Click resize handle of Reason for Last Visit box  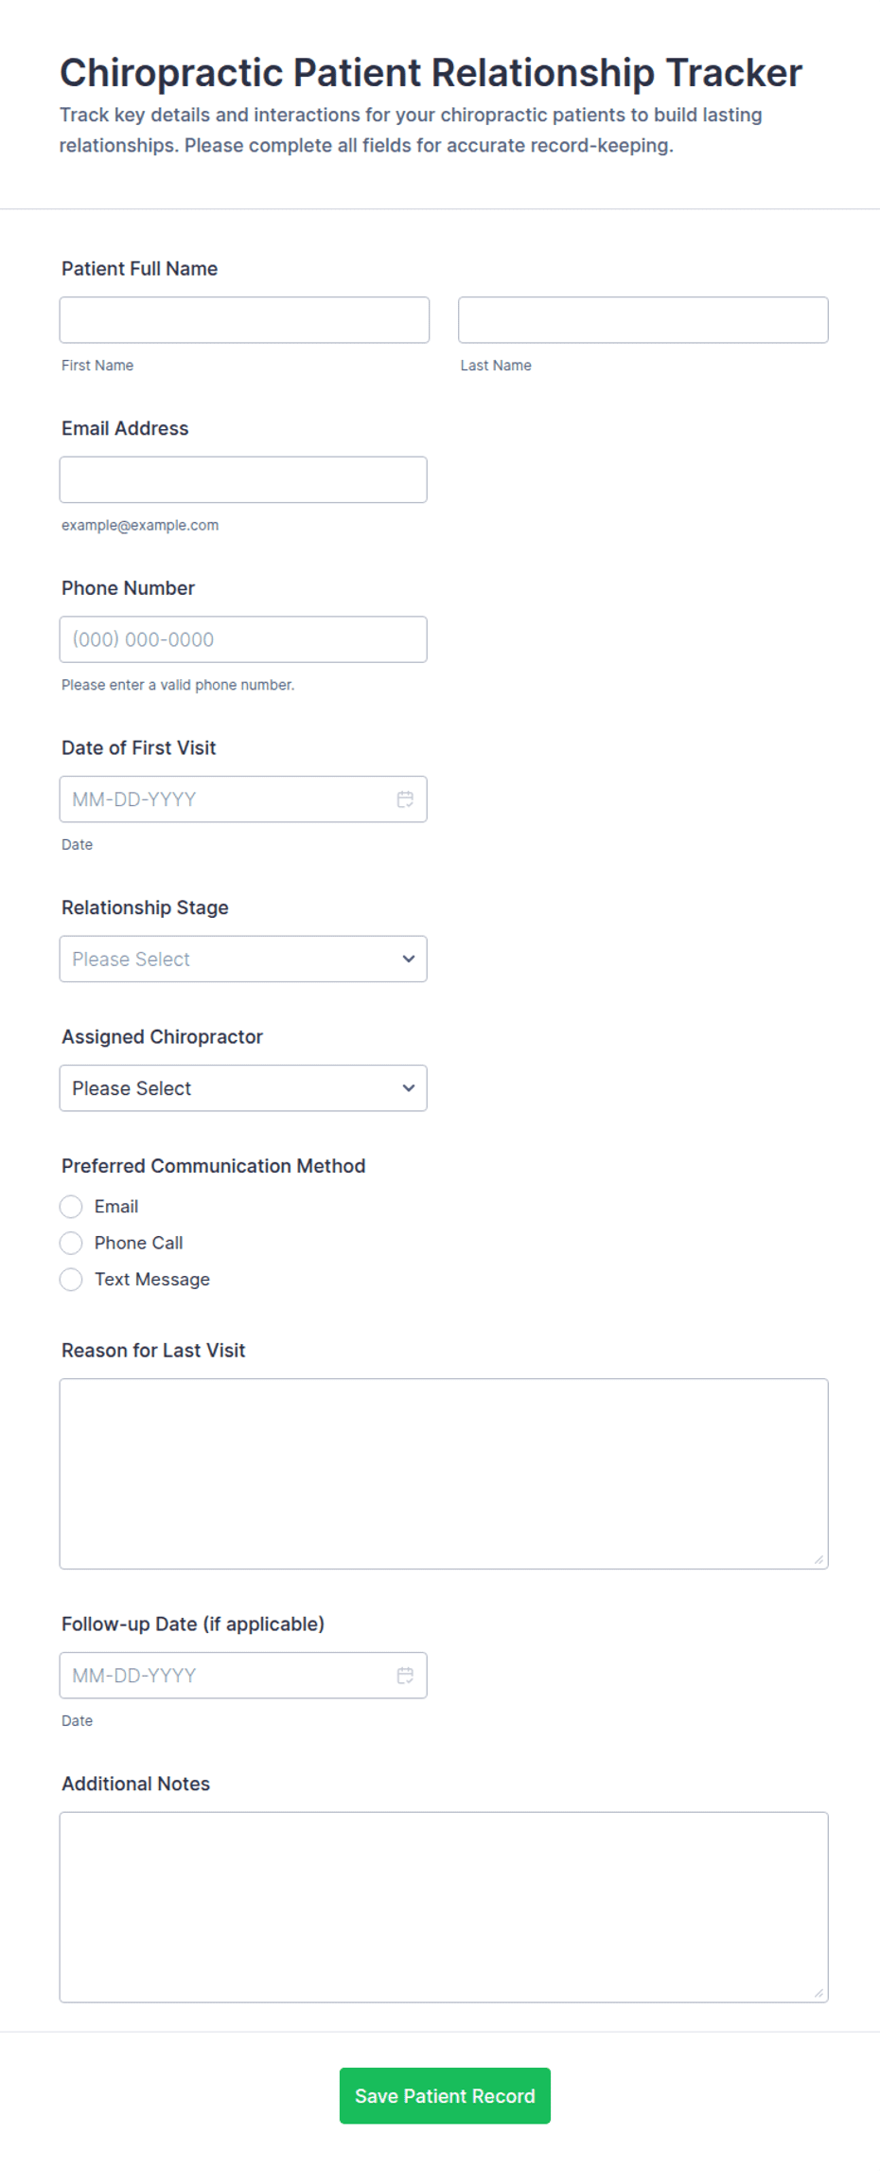click(818, 1559)
